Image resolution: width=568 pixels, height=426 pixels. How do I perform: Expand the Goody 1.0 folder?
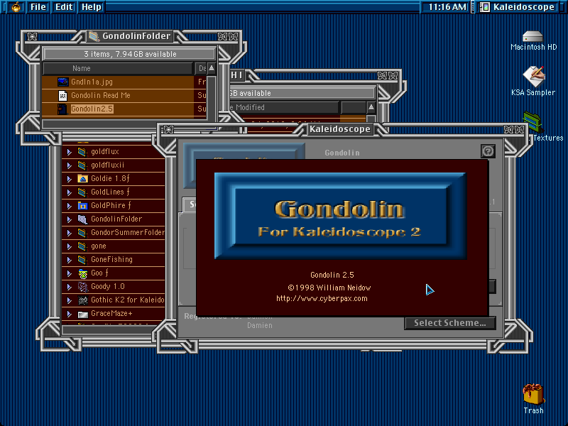[69, 288]
